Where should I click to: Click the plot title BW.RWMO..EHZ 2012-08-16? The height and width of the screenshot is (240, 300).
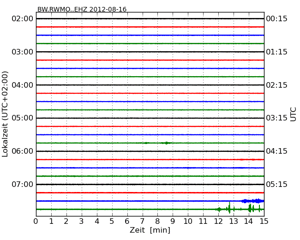pyautogui.click(x=82, y=9)
